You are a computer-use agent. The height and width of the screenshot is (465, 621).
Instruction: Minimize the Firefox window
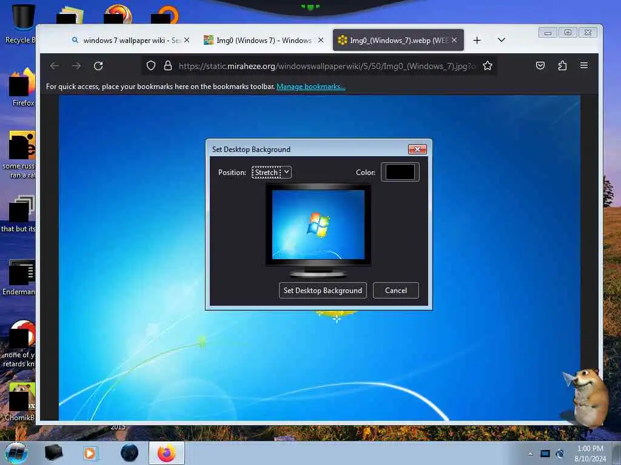point(548,33)
